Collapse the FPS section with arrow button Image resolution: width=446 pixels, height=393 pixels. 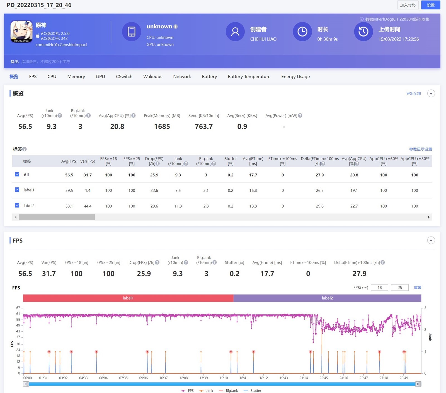pyautogui.click(x=431, y=240)
